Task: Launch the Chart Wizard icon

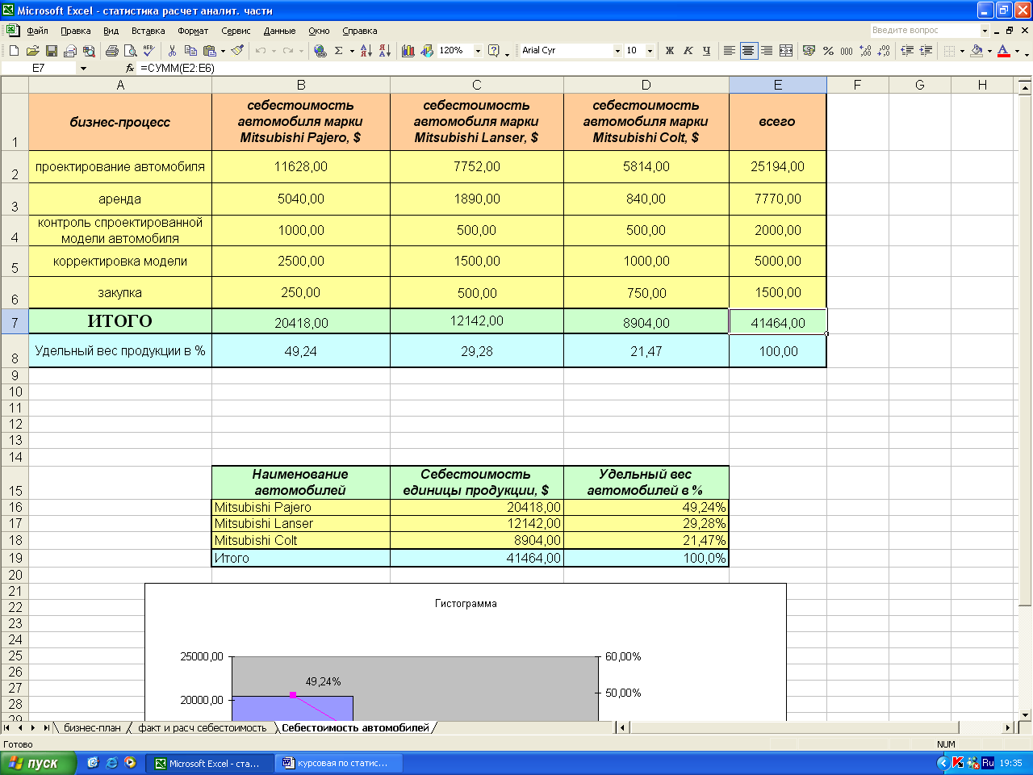Action: click(408, 51)
